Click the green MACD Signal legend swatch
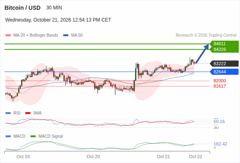240x163 pixels. (x=33, y=137)
